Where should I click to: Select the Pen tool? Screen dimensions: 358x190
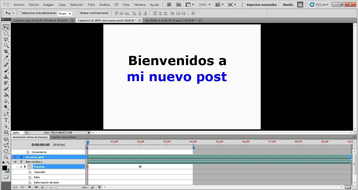pos(6,114)
